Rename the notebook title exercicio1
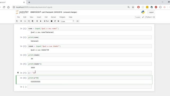This screenshot has width=170, height=96. 36,12
